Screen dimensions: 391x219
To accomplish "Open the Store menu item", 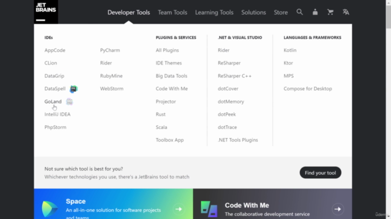I will click(x=281, y=12).
